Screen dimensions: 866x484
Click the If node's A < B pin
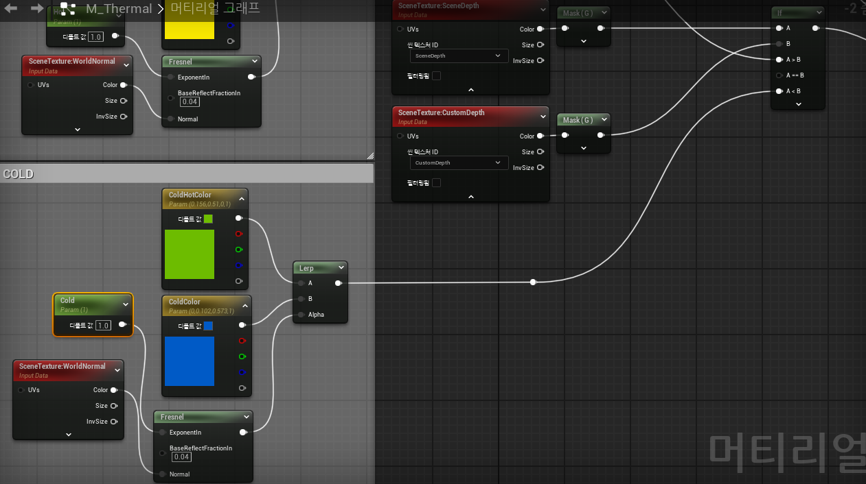pyautogui.click(x=779, y=91)
